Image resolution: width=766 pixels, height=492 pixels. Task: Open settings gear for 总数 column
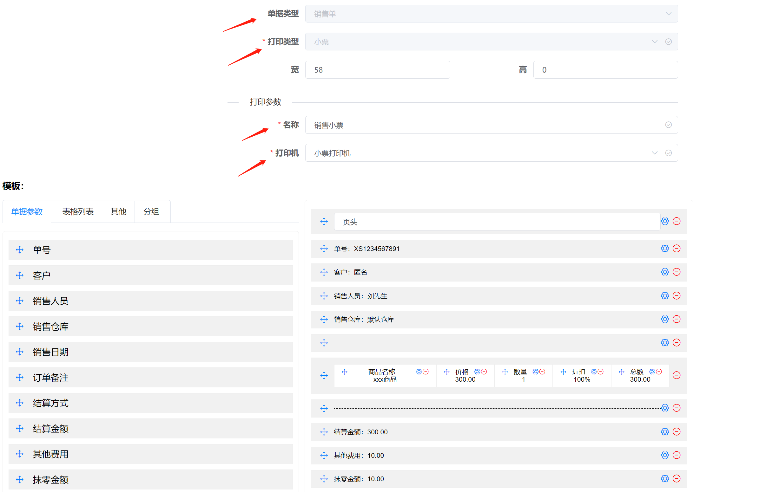coord(652,372)
